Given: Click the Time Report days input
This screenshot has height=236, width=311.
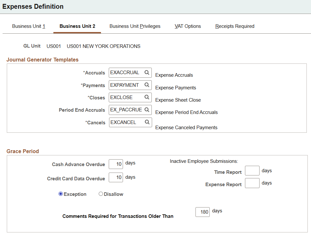Looking at the screenshot, I should point(252,170).
